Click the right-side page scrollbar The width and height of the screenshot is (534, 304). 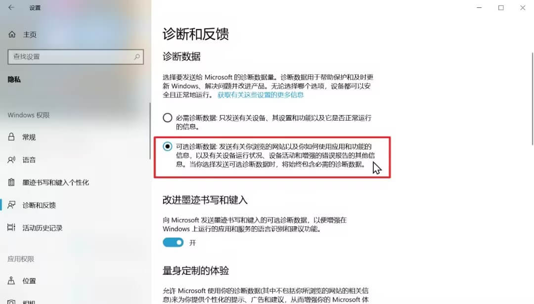tap(533, 99)
